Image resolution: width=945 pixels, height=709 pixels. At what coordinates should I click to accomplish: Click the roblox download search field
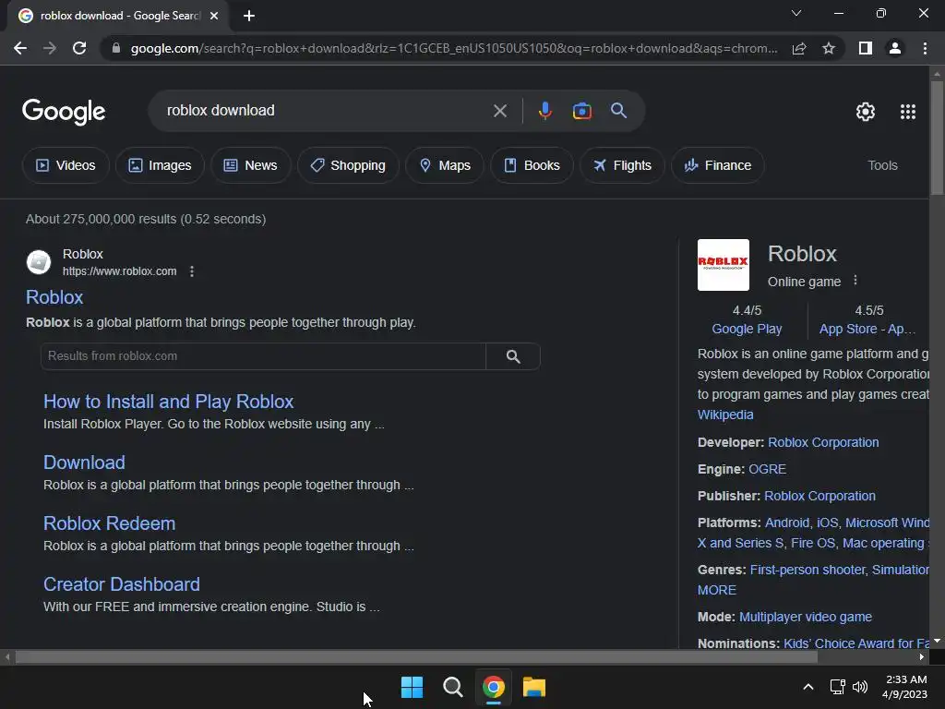coord(326,111)
